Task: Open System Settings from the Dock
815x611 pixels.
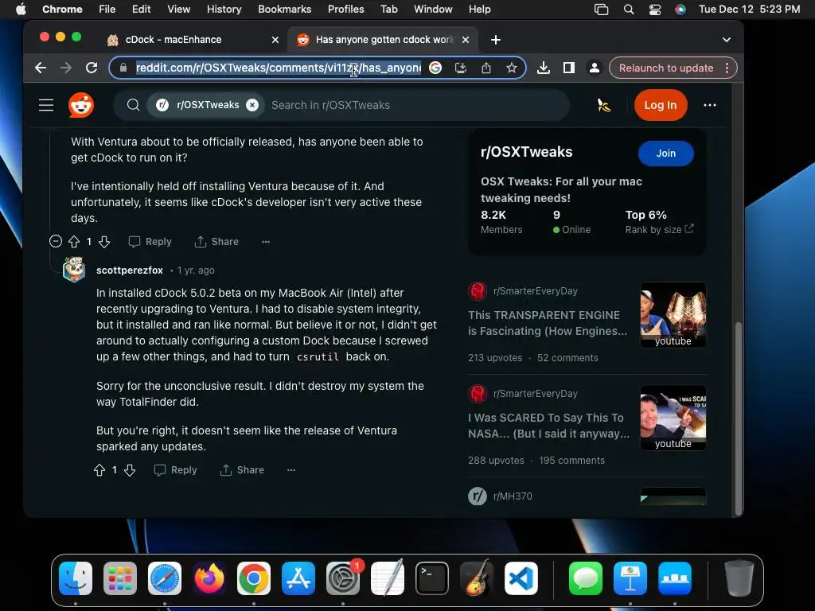Action: (343, 578)
